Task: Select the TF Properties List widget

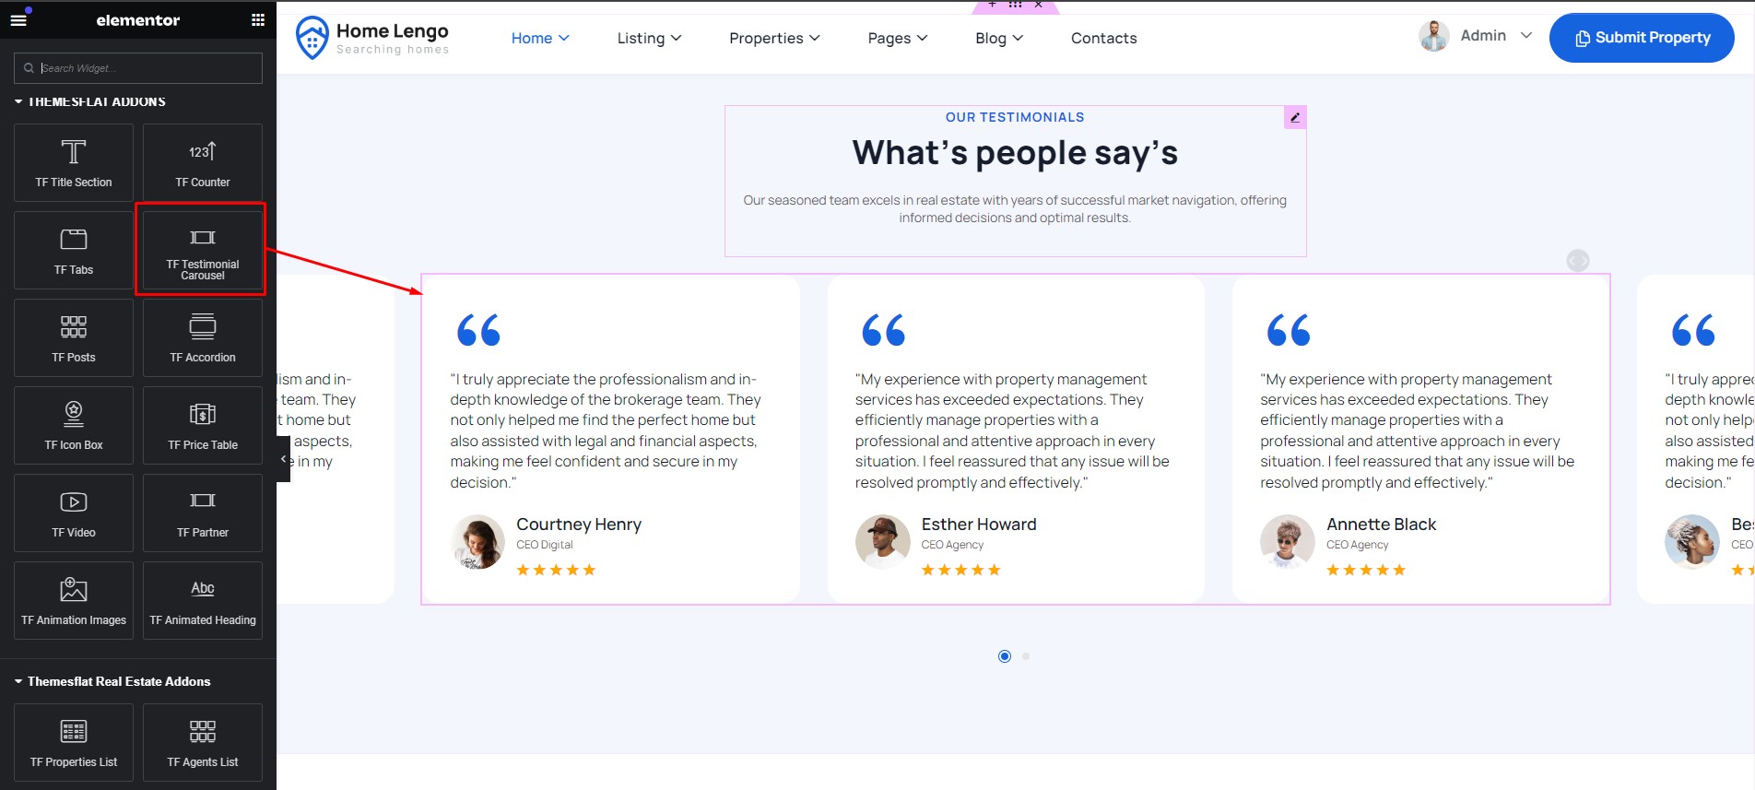Action: [x=74, y=742]
